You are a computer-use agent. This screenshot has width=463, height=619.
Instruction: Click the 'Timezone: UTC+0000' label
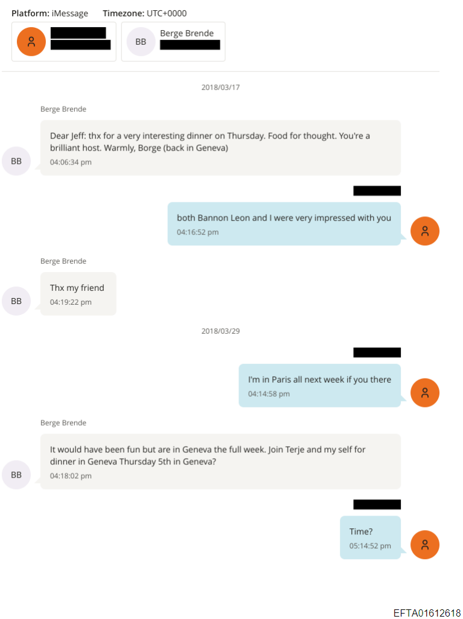[x=145, y=13]
